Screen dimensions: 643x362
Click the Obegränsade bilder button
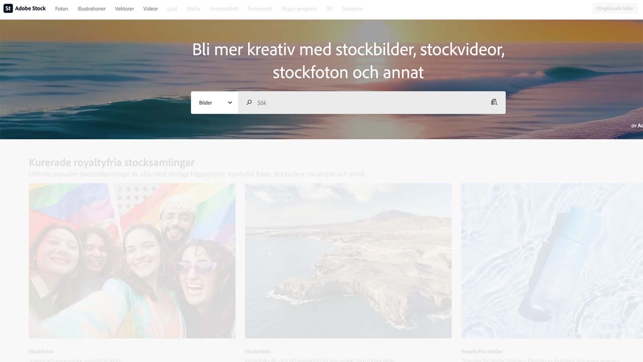(615, 9)
